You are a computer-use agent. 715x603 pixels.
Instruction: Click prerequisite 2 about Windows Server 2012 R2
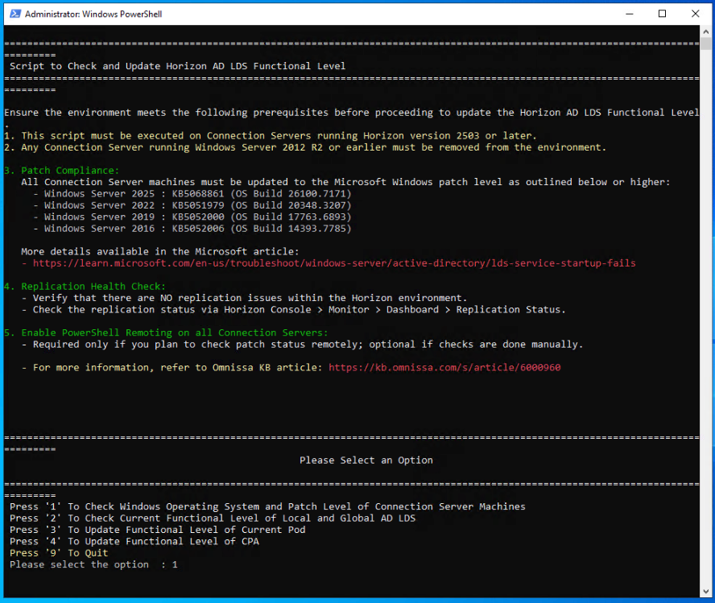click(x=305, y=147)
